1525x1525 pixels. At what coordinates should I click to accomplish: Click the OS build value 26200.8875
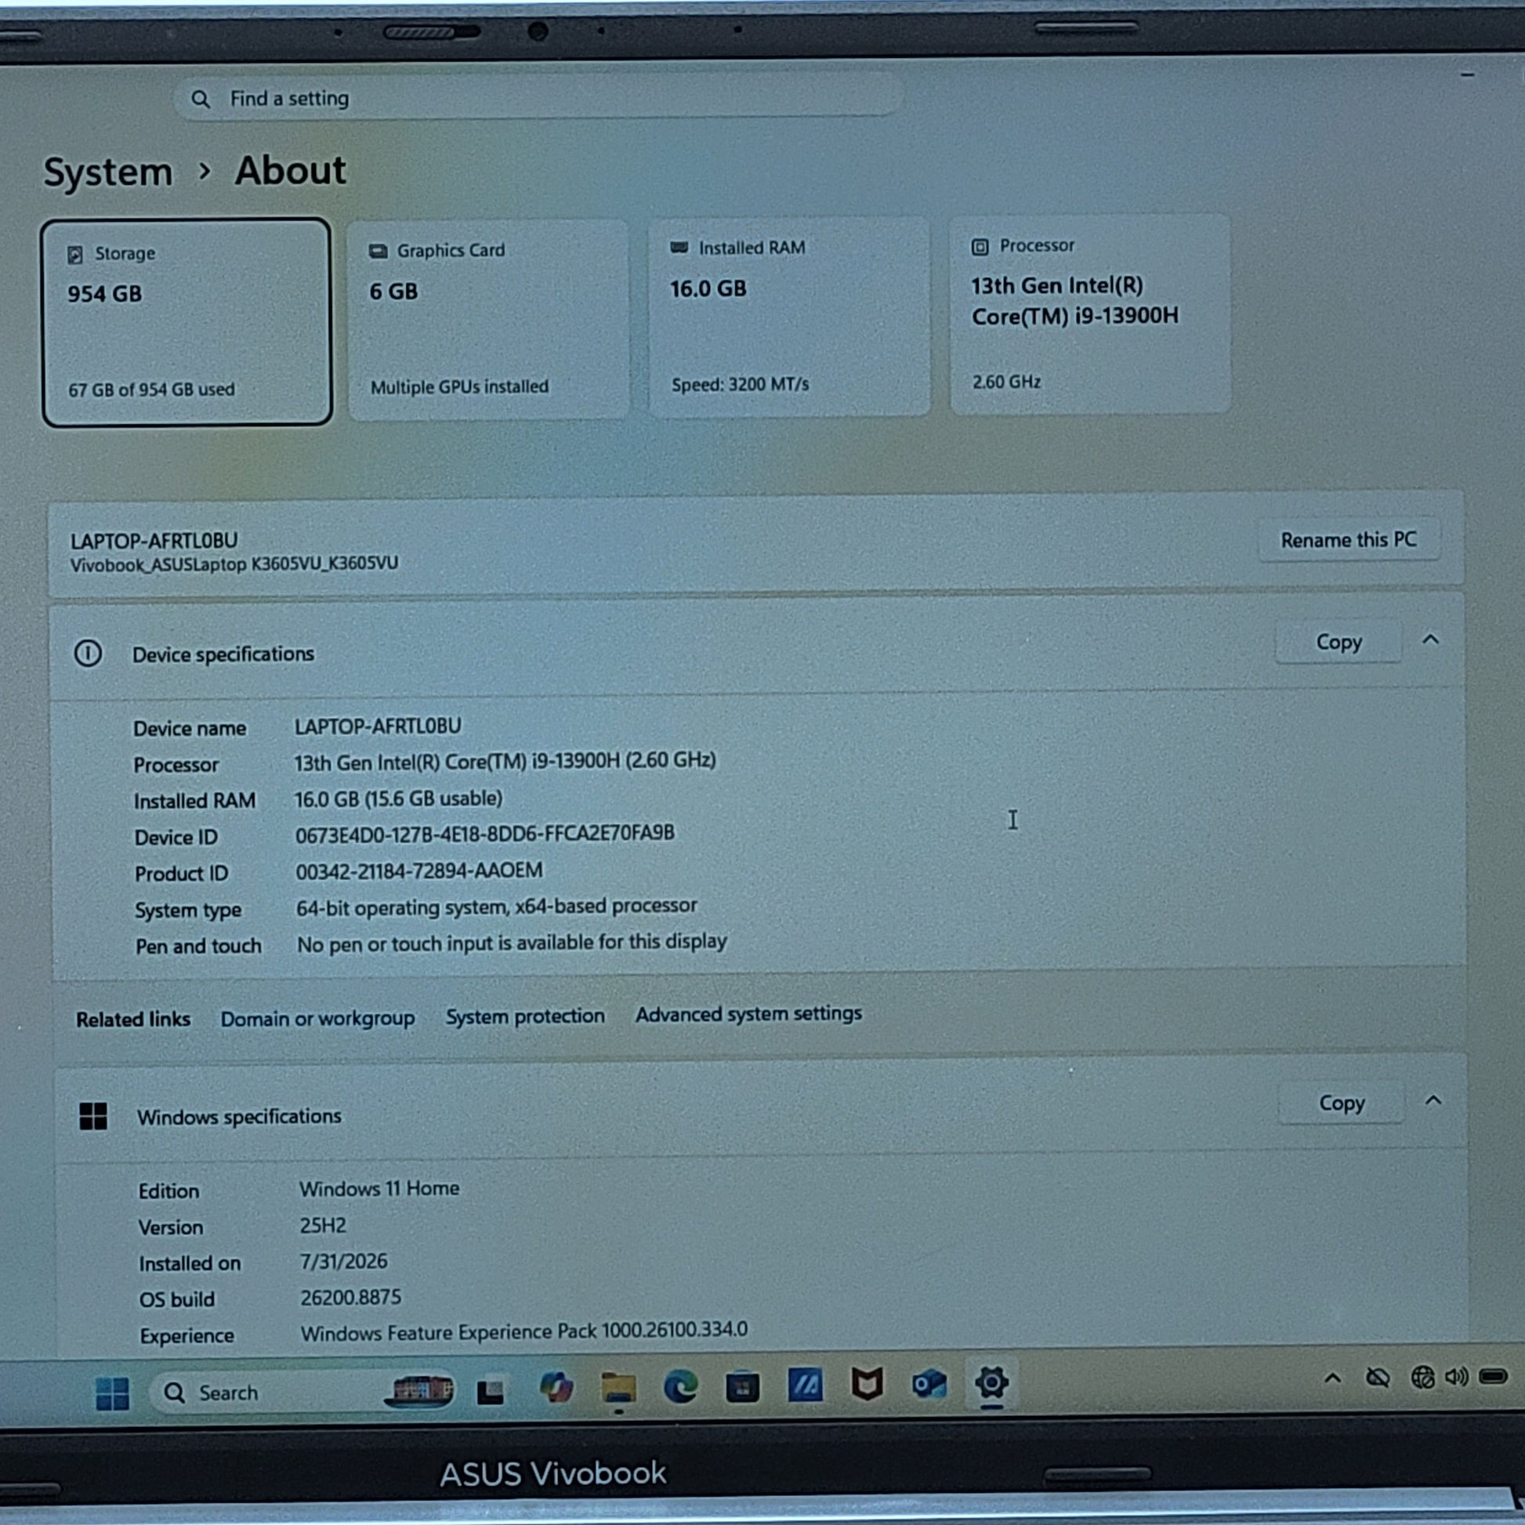tap(350, 1297)
